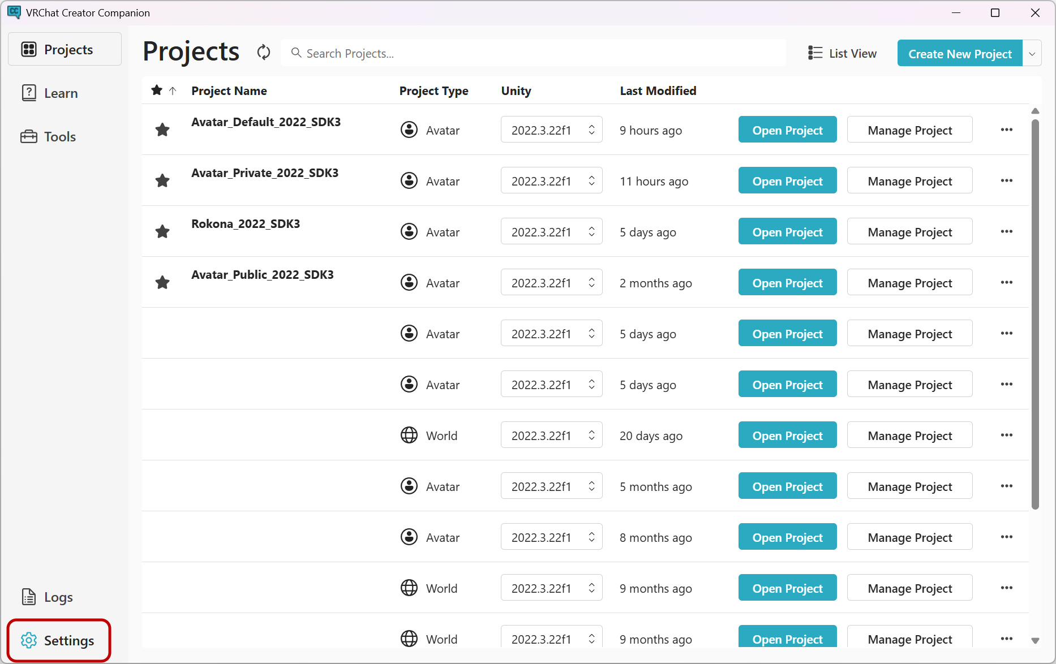Focus the Search Projects field
The width and height of the screenshot is (1056, 664).
click(x=533, y=53)
